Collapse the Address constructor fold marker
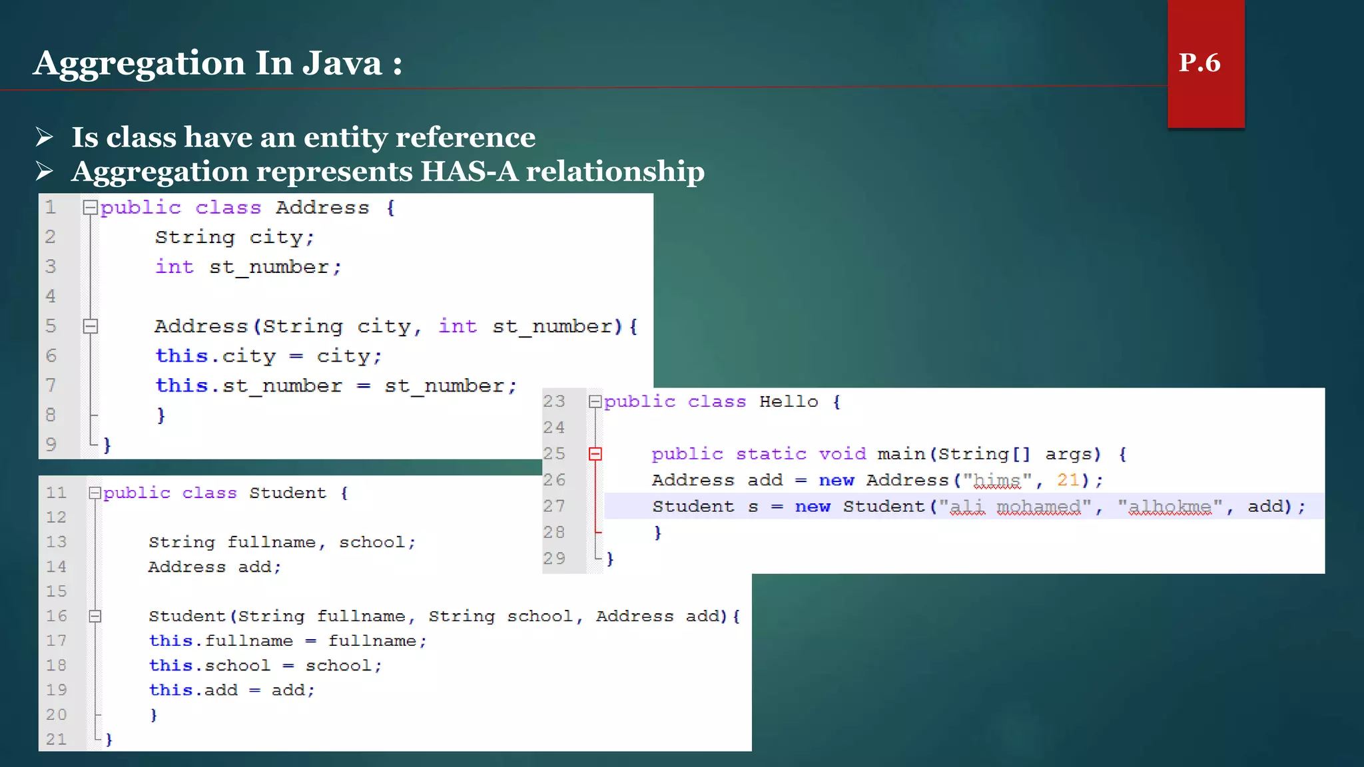Viewport: 1364px width, 767px height. [91, 326]
